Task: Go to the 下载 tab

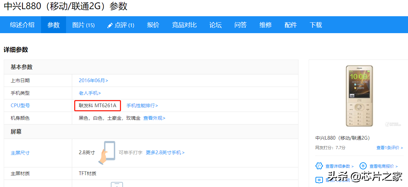Action: 316,25
